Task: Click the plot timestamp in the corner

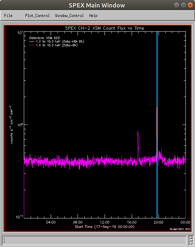Action: pyautogui.click(x=180, y=229)
